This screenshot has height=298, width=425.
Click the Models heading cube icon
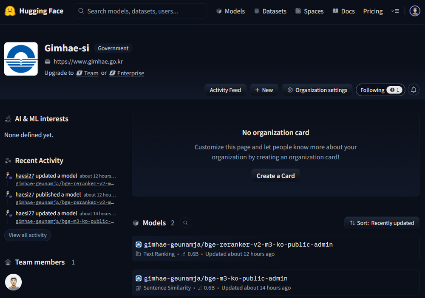(136, 223)
